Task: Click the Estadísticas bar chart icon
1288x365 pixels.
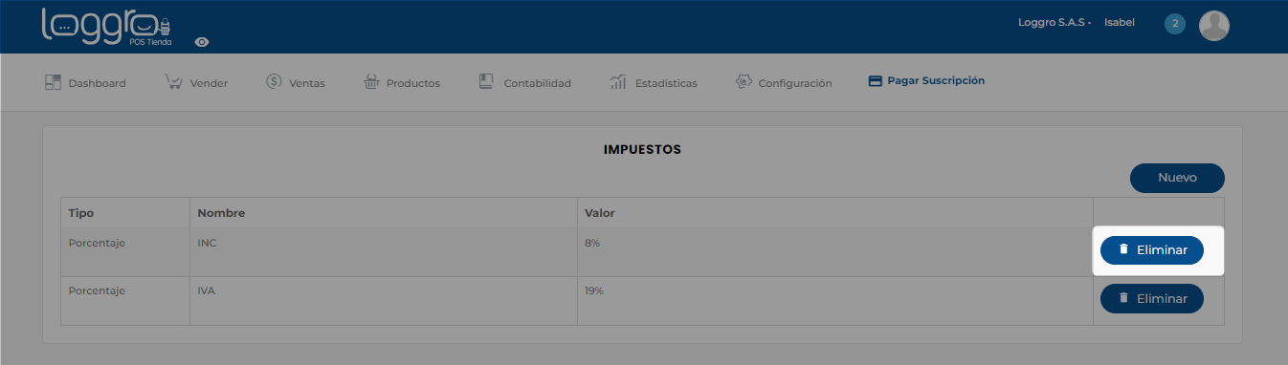Action: [618, 82]
